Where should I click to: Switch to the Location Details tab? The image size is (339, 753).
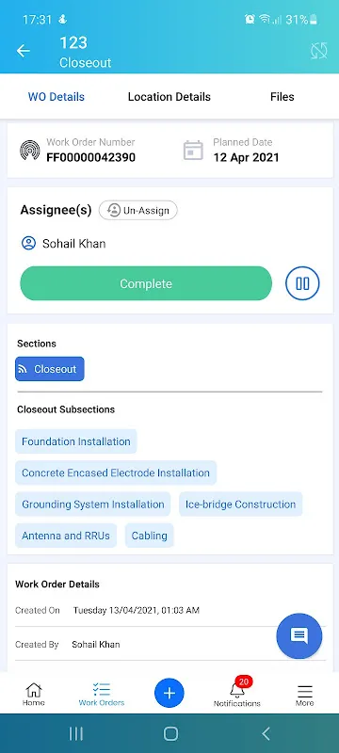tap(169, 97)
